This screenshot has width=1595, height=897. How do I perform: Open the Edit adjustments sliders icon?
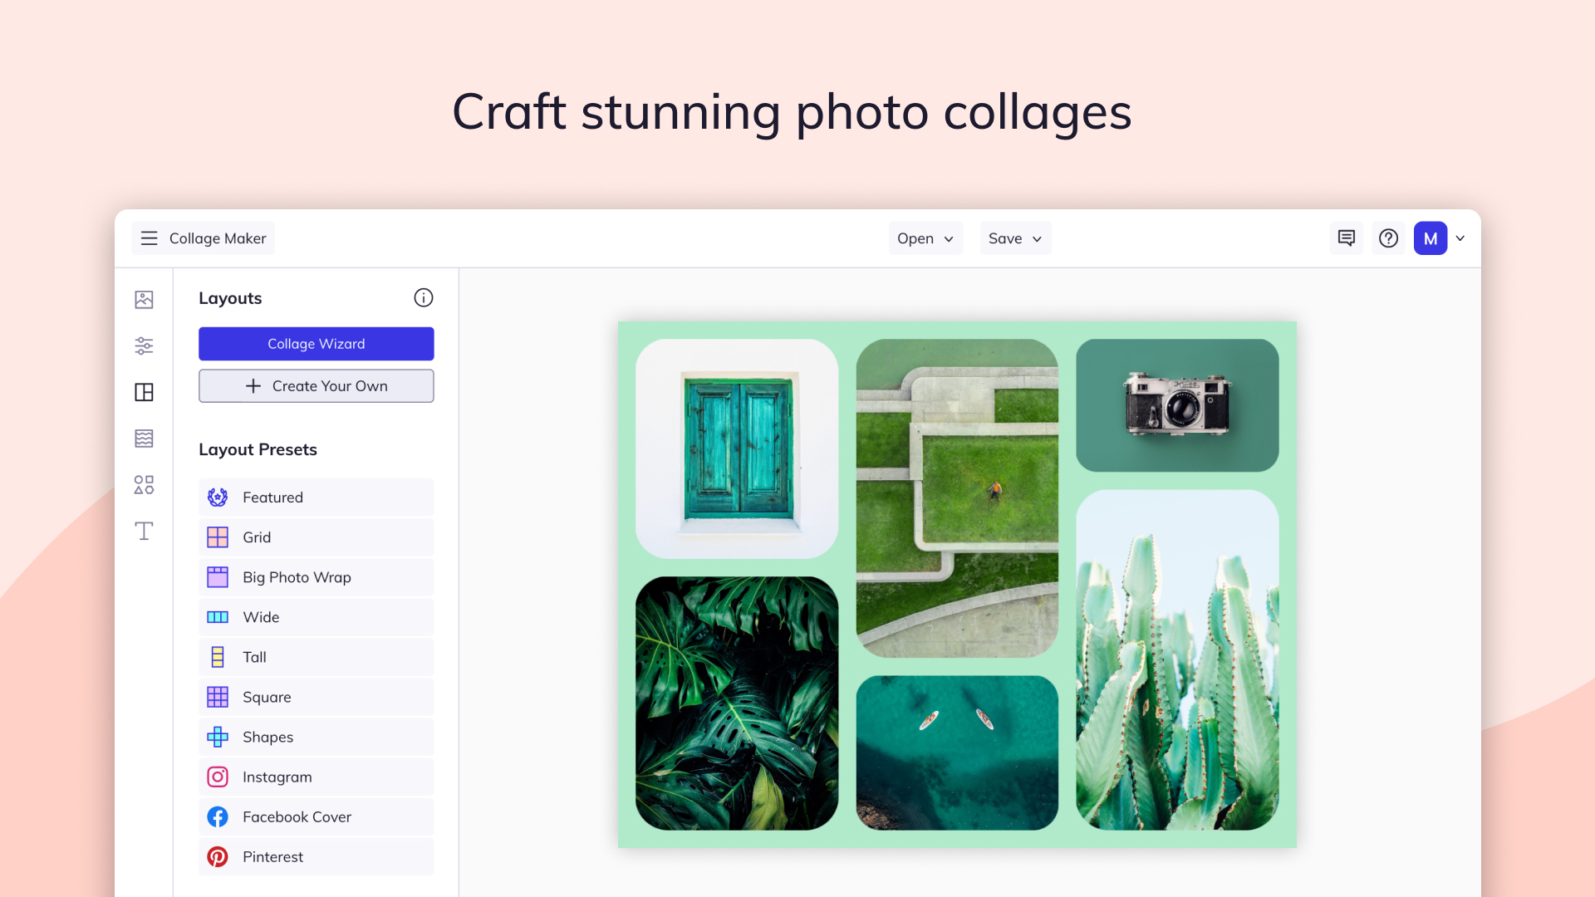pyautogui.click(x=144, y=346)
